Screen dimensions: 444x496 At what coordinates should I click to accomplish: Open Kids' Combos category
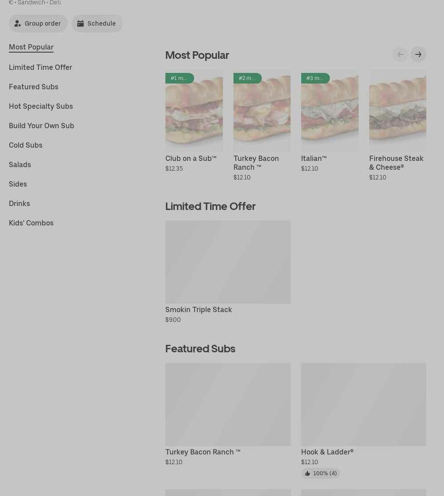click(31, 223)
